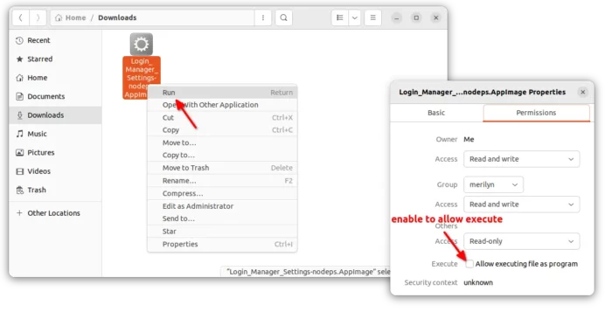The width and height of the screenshot is (612, 319).
Task: Click the Downloads breadcrumb in the path bar
Action: pos(117,17)
